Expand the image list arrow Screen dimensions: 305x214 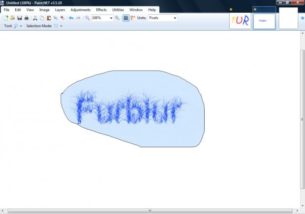pyautogui.click(x=303, y=18)
